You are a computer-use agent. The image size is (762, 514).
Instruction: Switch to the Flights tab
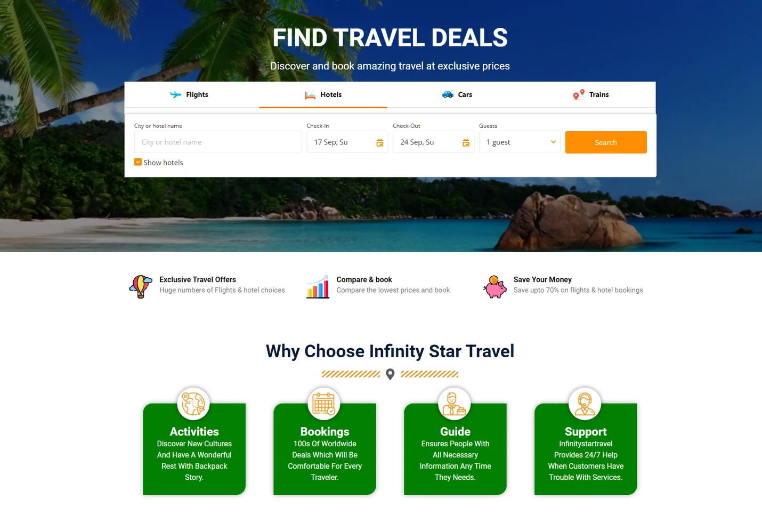click(189, 95)
